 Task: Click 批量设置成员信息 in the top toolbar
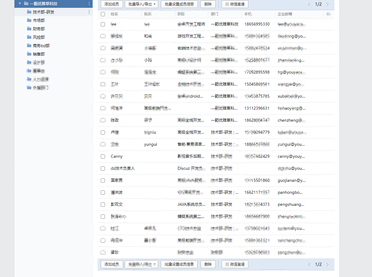click(x=179, y=4)
